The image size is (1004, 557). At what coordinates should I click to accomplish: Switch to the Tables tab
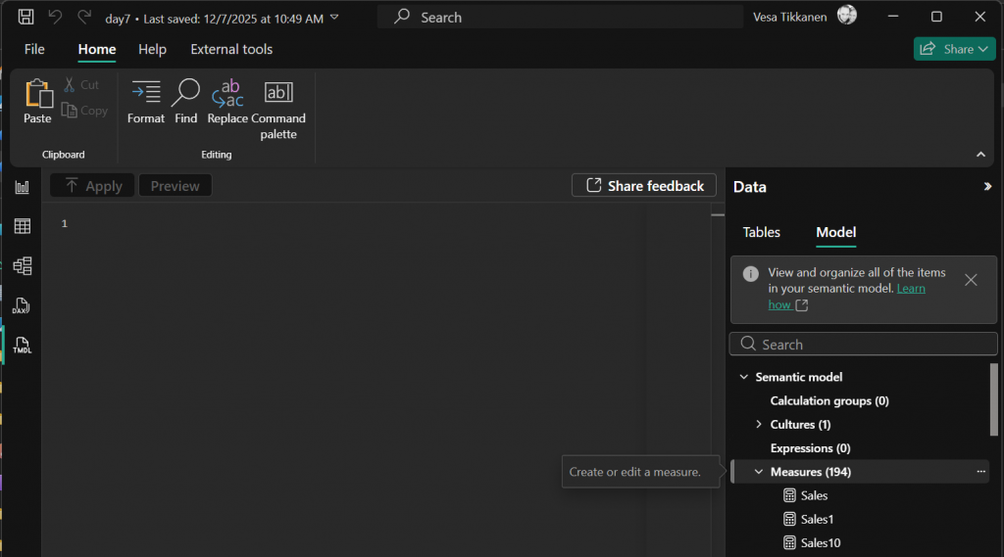pos(761,232)
